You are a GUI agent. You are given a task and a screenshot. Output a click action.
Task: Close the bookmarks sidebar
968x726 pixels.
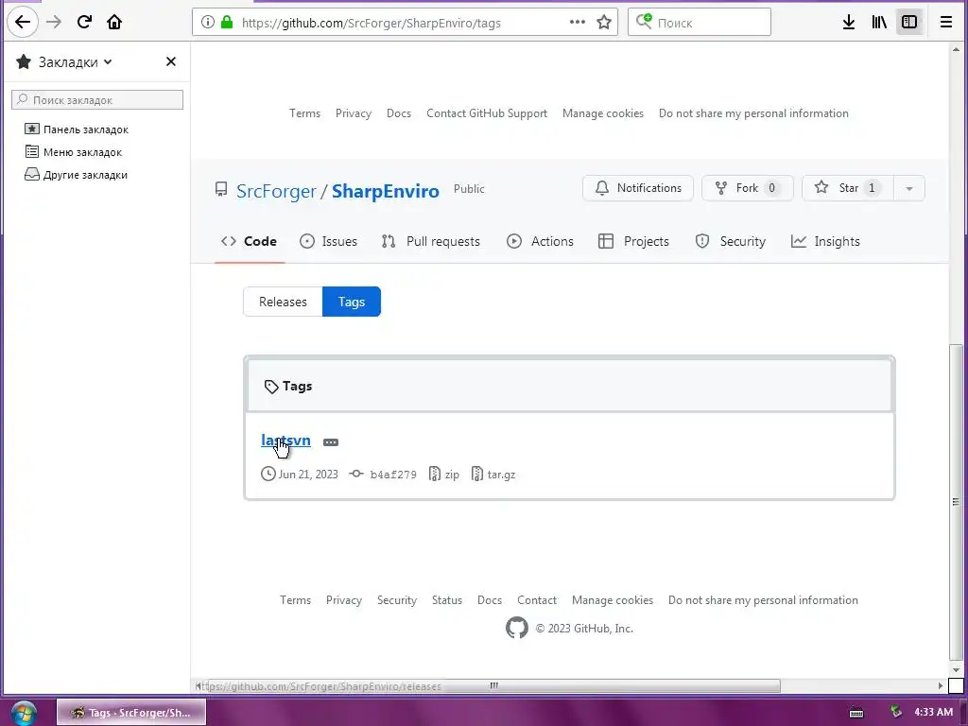click(x=171, y=61)
